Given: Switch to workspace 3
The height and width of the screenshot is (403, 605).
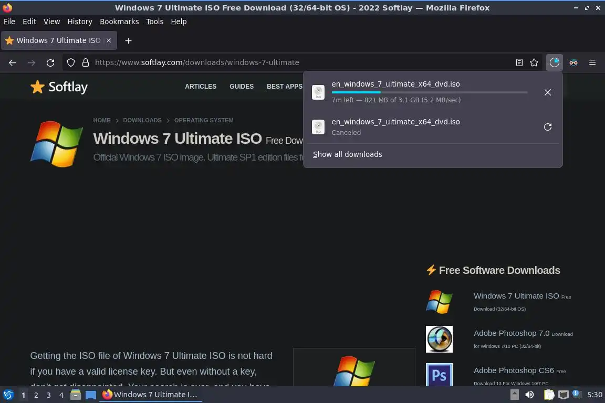Looking at the screenshot, I should click(x=49, y=395).
